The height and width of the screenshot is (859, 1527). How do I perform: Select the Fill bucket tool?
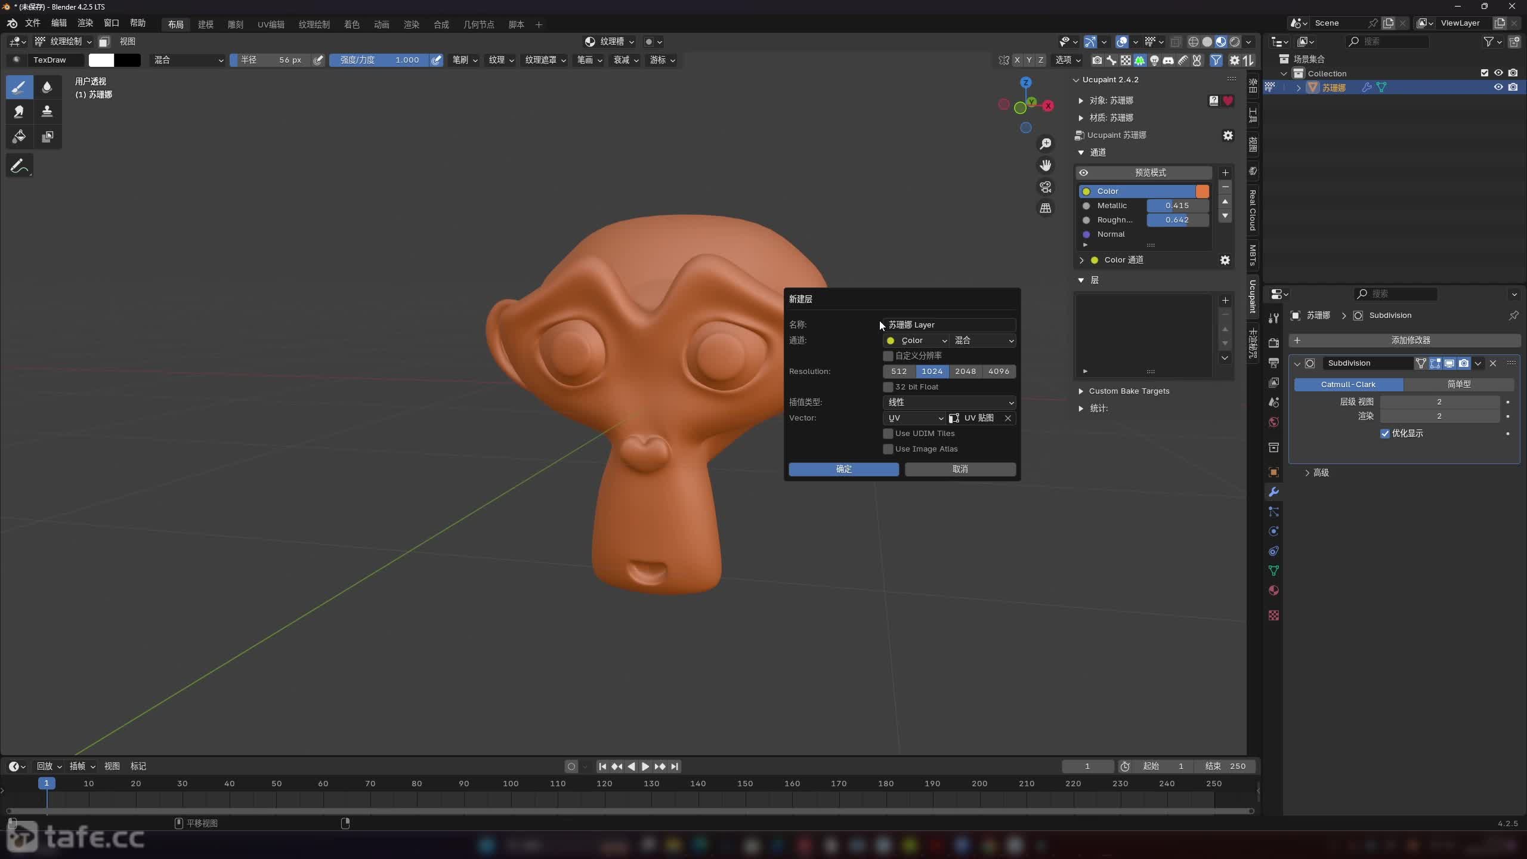(x=18, y=136)
